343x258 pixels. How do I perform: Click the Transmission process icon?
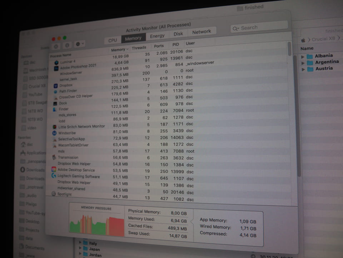(x=54, y=157)
